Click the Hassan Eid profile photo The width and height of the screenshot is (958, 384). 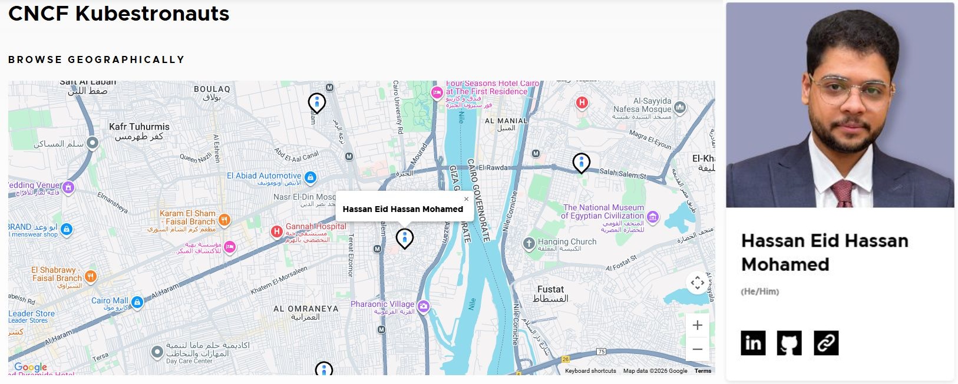click(840, 105)
